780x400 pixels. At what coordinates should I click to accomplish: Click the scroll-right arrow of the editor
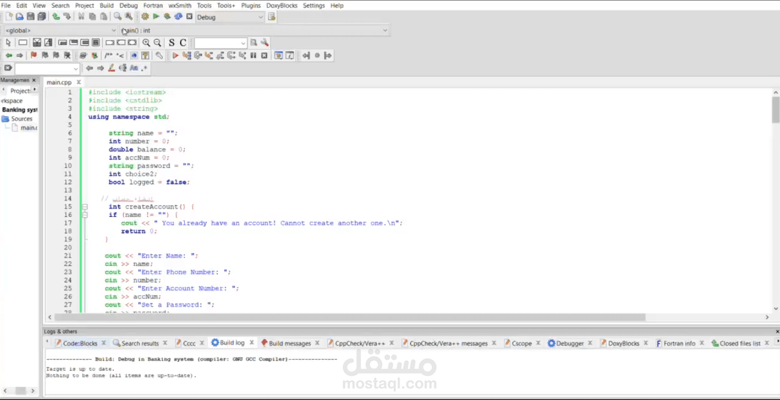767,317
